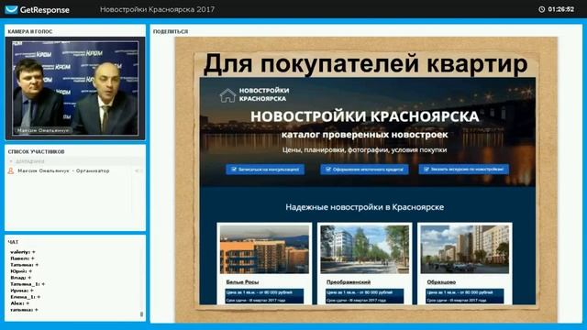Viewport: 587px width, 330px height.
Task: Click the checkmark icon in the excursion button
Action: (426, 170)
